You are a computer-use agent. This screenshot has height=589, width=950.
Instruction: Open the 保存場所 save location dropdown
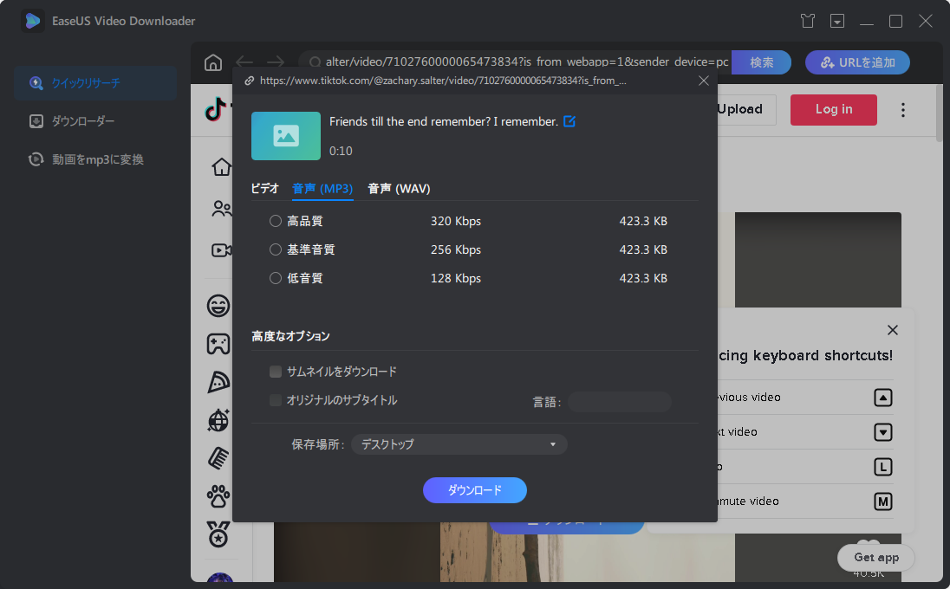(x=459, y=443)
